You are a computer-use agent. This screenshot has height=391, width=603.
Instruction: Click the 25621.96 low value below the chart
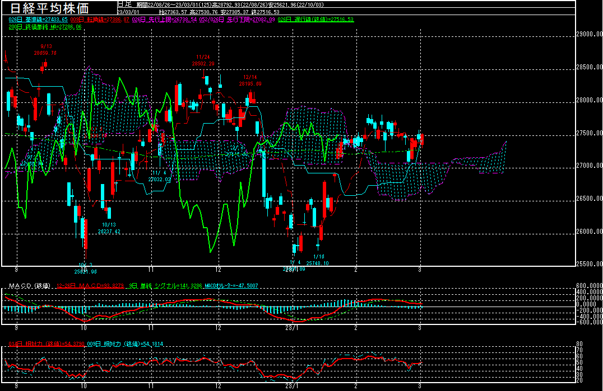pyautogui.click(x=85, y=272)
